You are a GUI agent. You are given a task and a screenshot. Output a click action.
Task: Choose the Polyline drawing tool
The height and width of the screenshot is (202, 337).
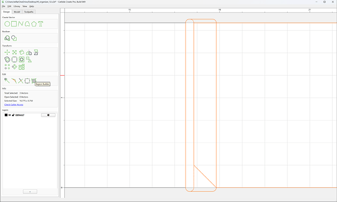[21, 24]
